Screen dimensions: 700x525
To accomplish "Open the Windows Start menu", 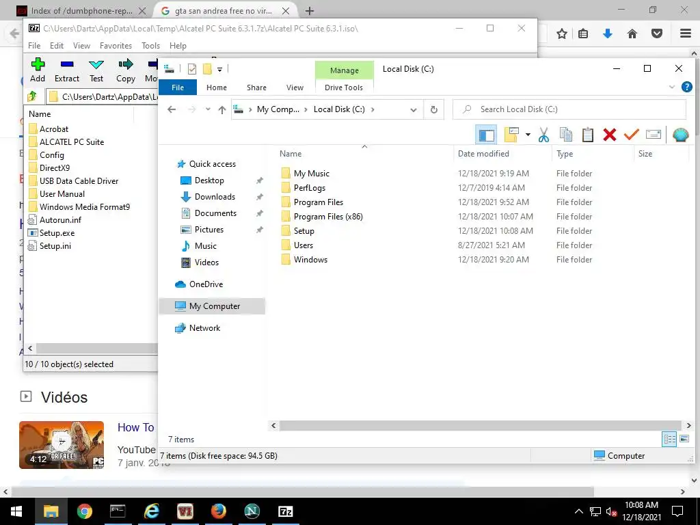I will click(16, 511).
